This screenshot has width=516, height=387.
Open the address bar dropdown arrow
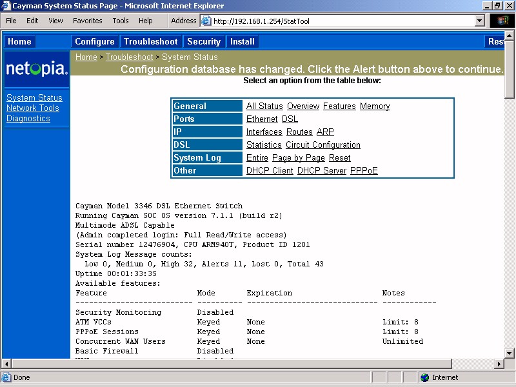point(479,21)
